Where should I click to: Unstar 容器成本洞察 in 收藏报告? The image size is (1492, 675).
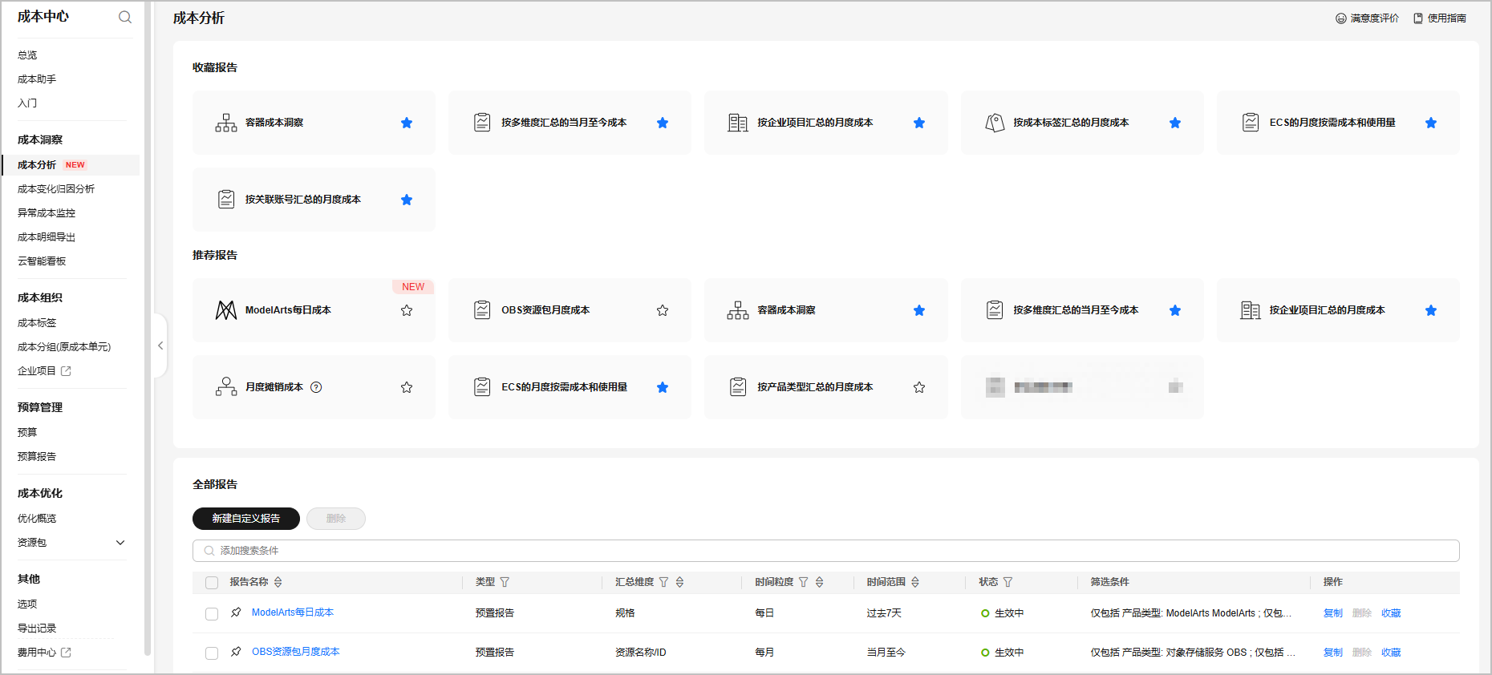407,123
